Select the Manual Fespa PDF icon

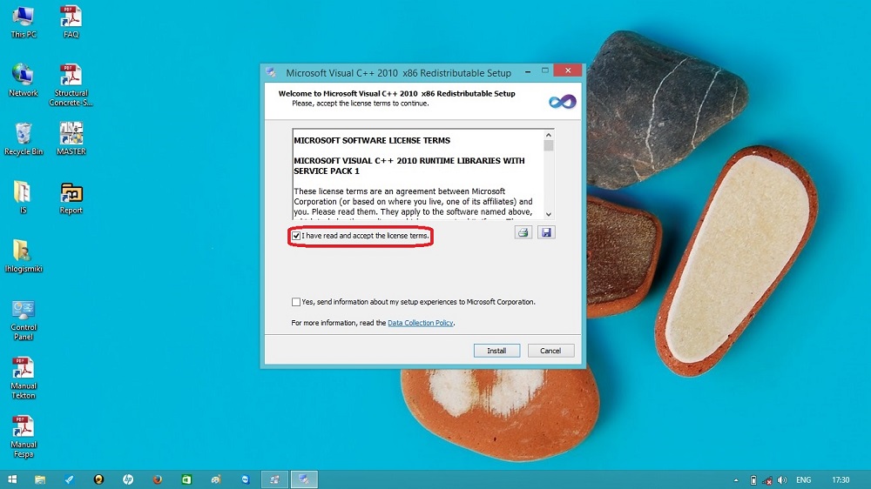24,437
